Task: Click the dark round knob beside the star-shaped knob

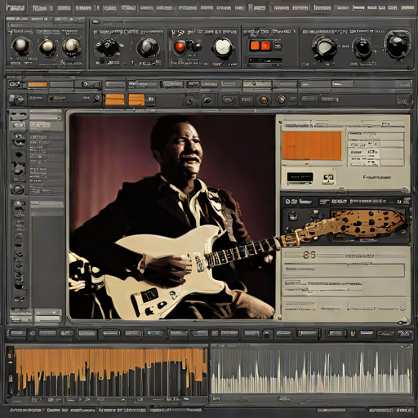Action: [x=148, y=47]
